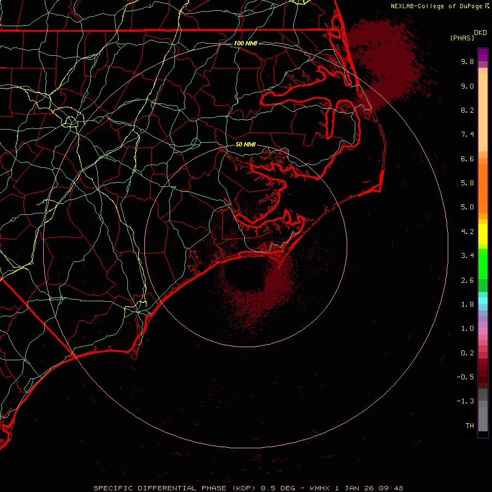Click the 1 JAN 26 date text
The image size is (492, 492).
pos(355,488)
